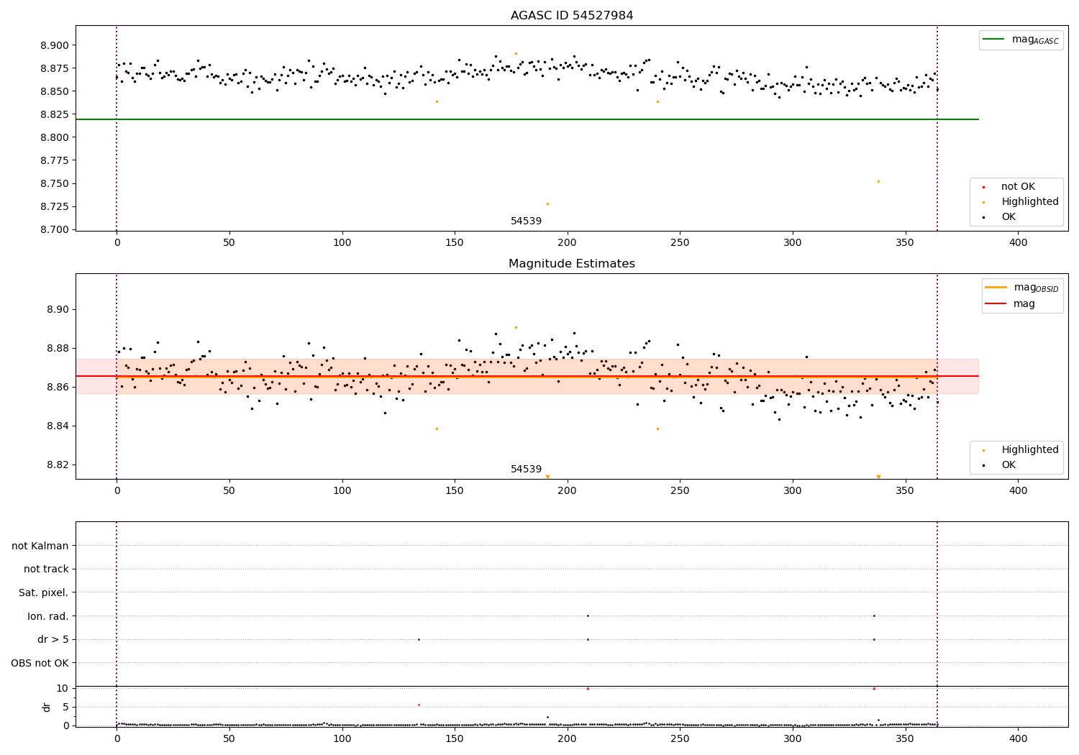This screenshot has height=755, width=1079.
Task: Click the 'Ion. rad.' row label
Action: click(48, 616)
